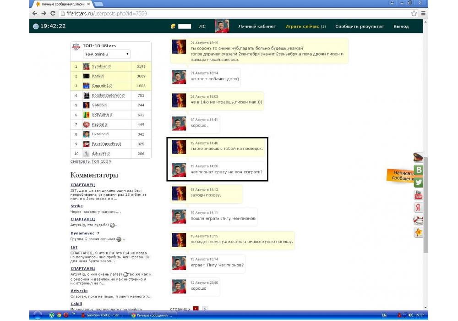
Task: Open Kapital player profile link
Action: pyautogui.click(x=99, y=124)
